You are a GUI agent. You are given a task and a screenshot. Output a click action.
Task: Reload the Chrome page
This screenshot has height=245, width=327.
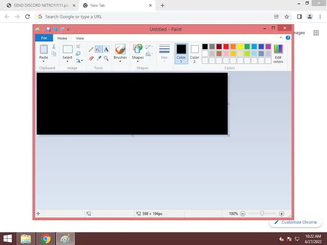click(x=27, y=17)
